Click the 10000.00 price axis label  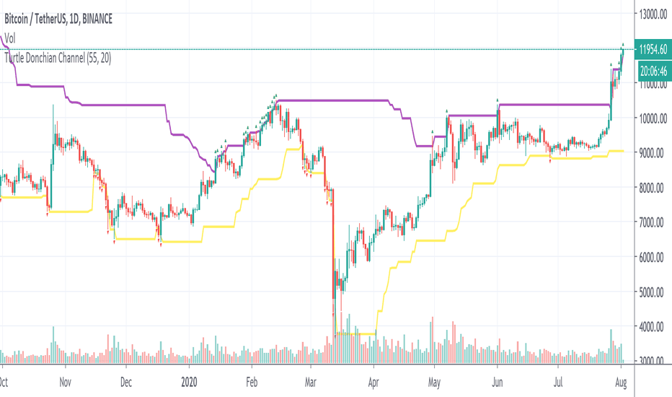pos(653,118)
